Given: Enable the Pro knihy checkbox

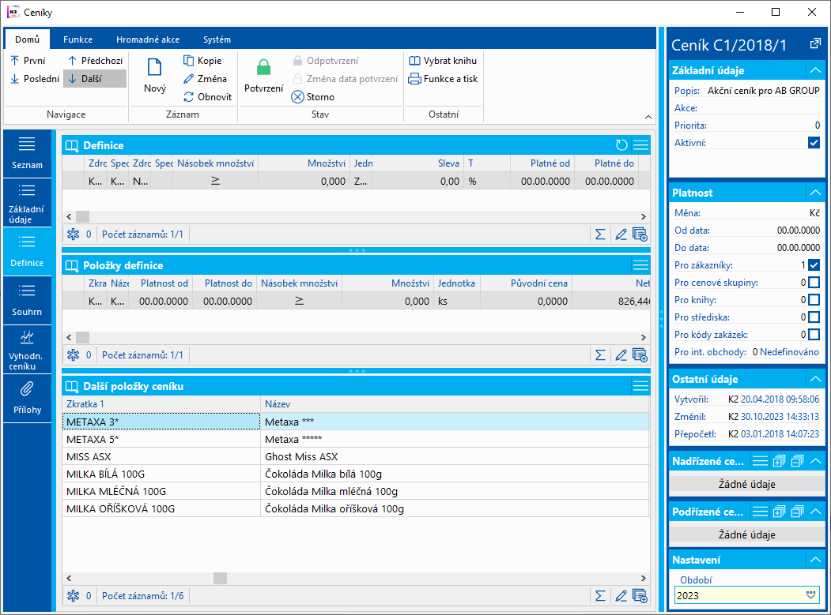Looking at the screenshot, I should pos(814,300).
